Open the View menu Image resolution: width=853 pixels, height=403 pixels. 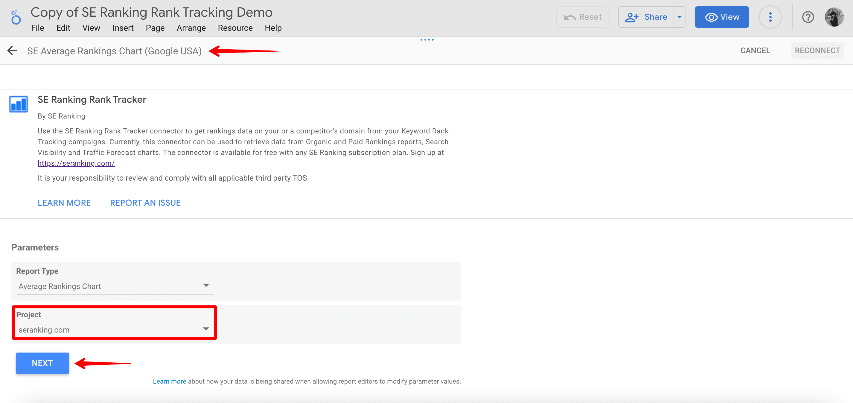91,28
